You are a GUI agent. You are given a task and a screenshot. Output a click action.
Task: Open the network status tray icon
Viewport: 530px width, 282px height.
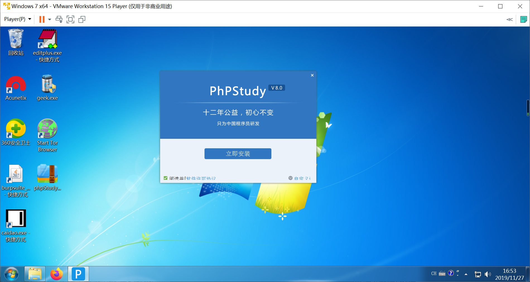(x=478, y=274)
